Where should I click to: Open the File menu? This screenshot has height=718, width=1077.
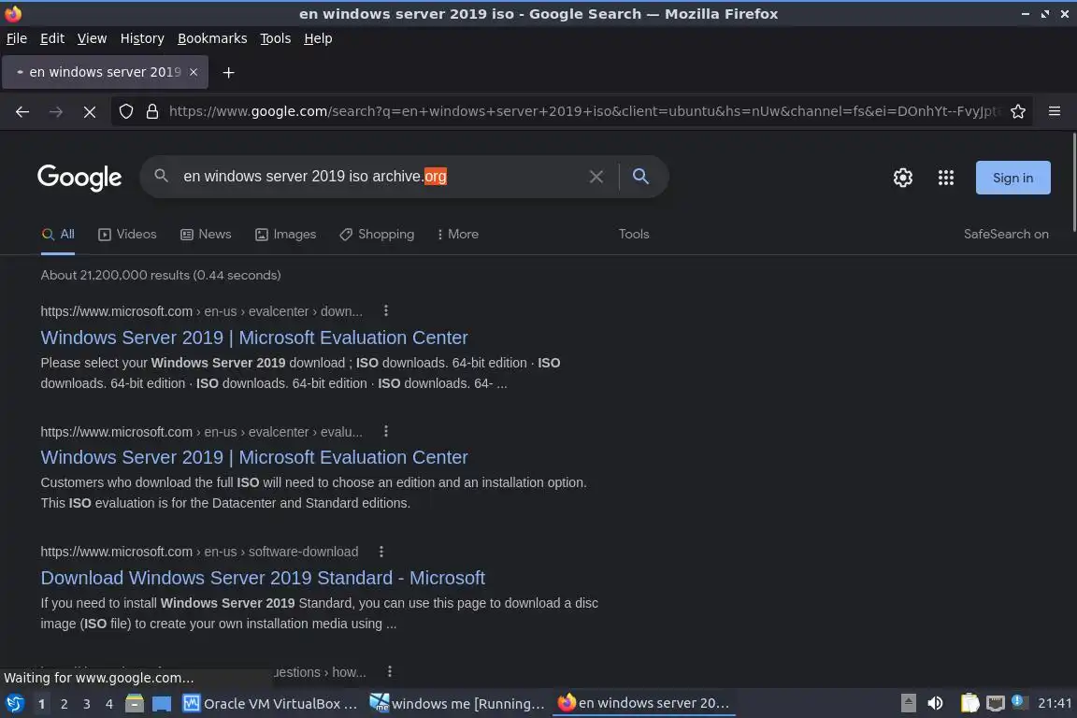click(x=17, y=38)
